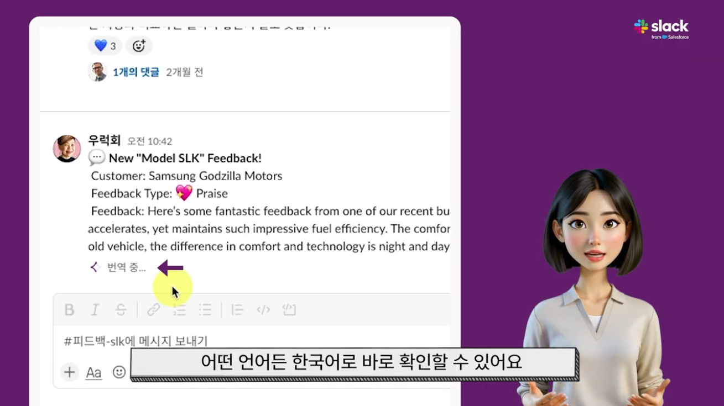Start an ordered numbered list
This screenshot has height=406, width=724.
pos(179,310)
